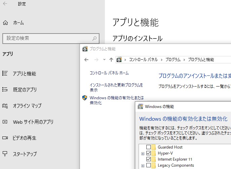231x169 pixels.
Task: Go forward in プログラムと機能 window
Action: coord(96,60)
